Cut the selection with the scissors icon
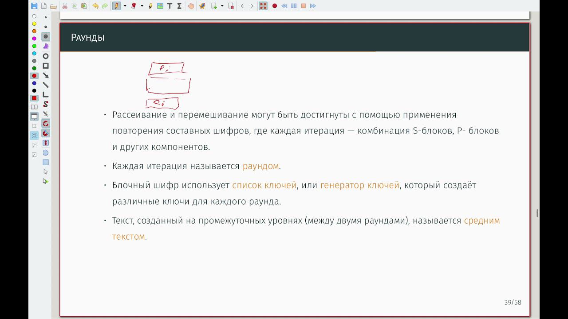Screen dimensions: 568x319 pyautogui.click(x=65, y=6)
